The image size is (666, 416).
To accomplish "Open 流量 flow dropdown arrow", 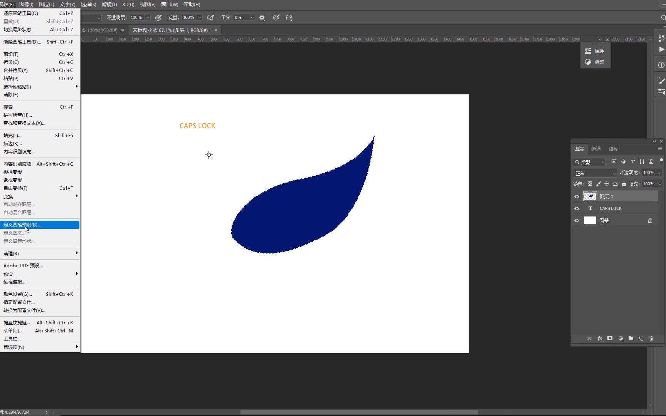I will (x=200, y=18).
